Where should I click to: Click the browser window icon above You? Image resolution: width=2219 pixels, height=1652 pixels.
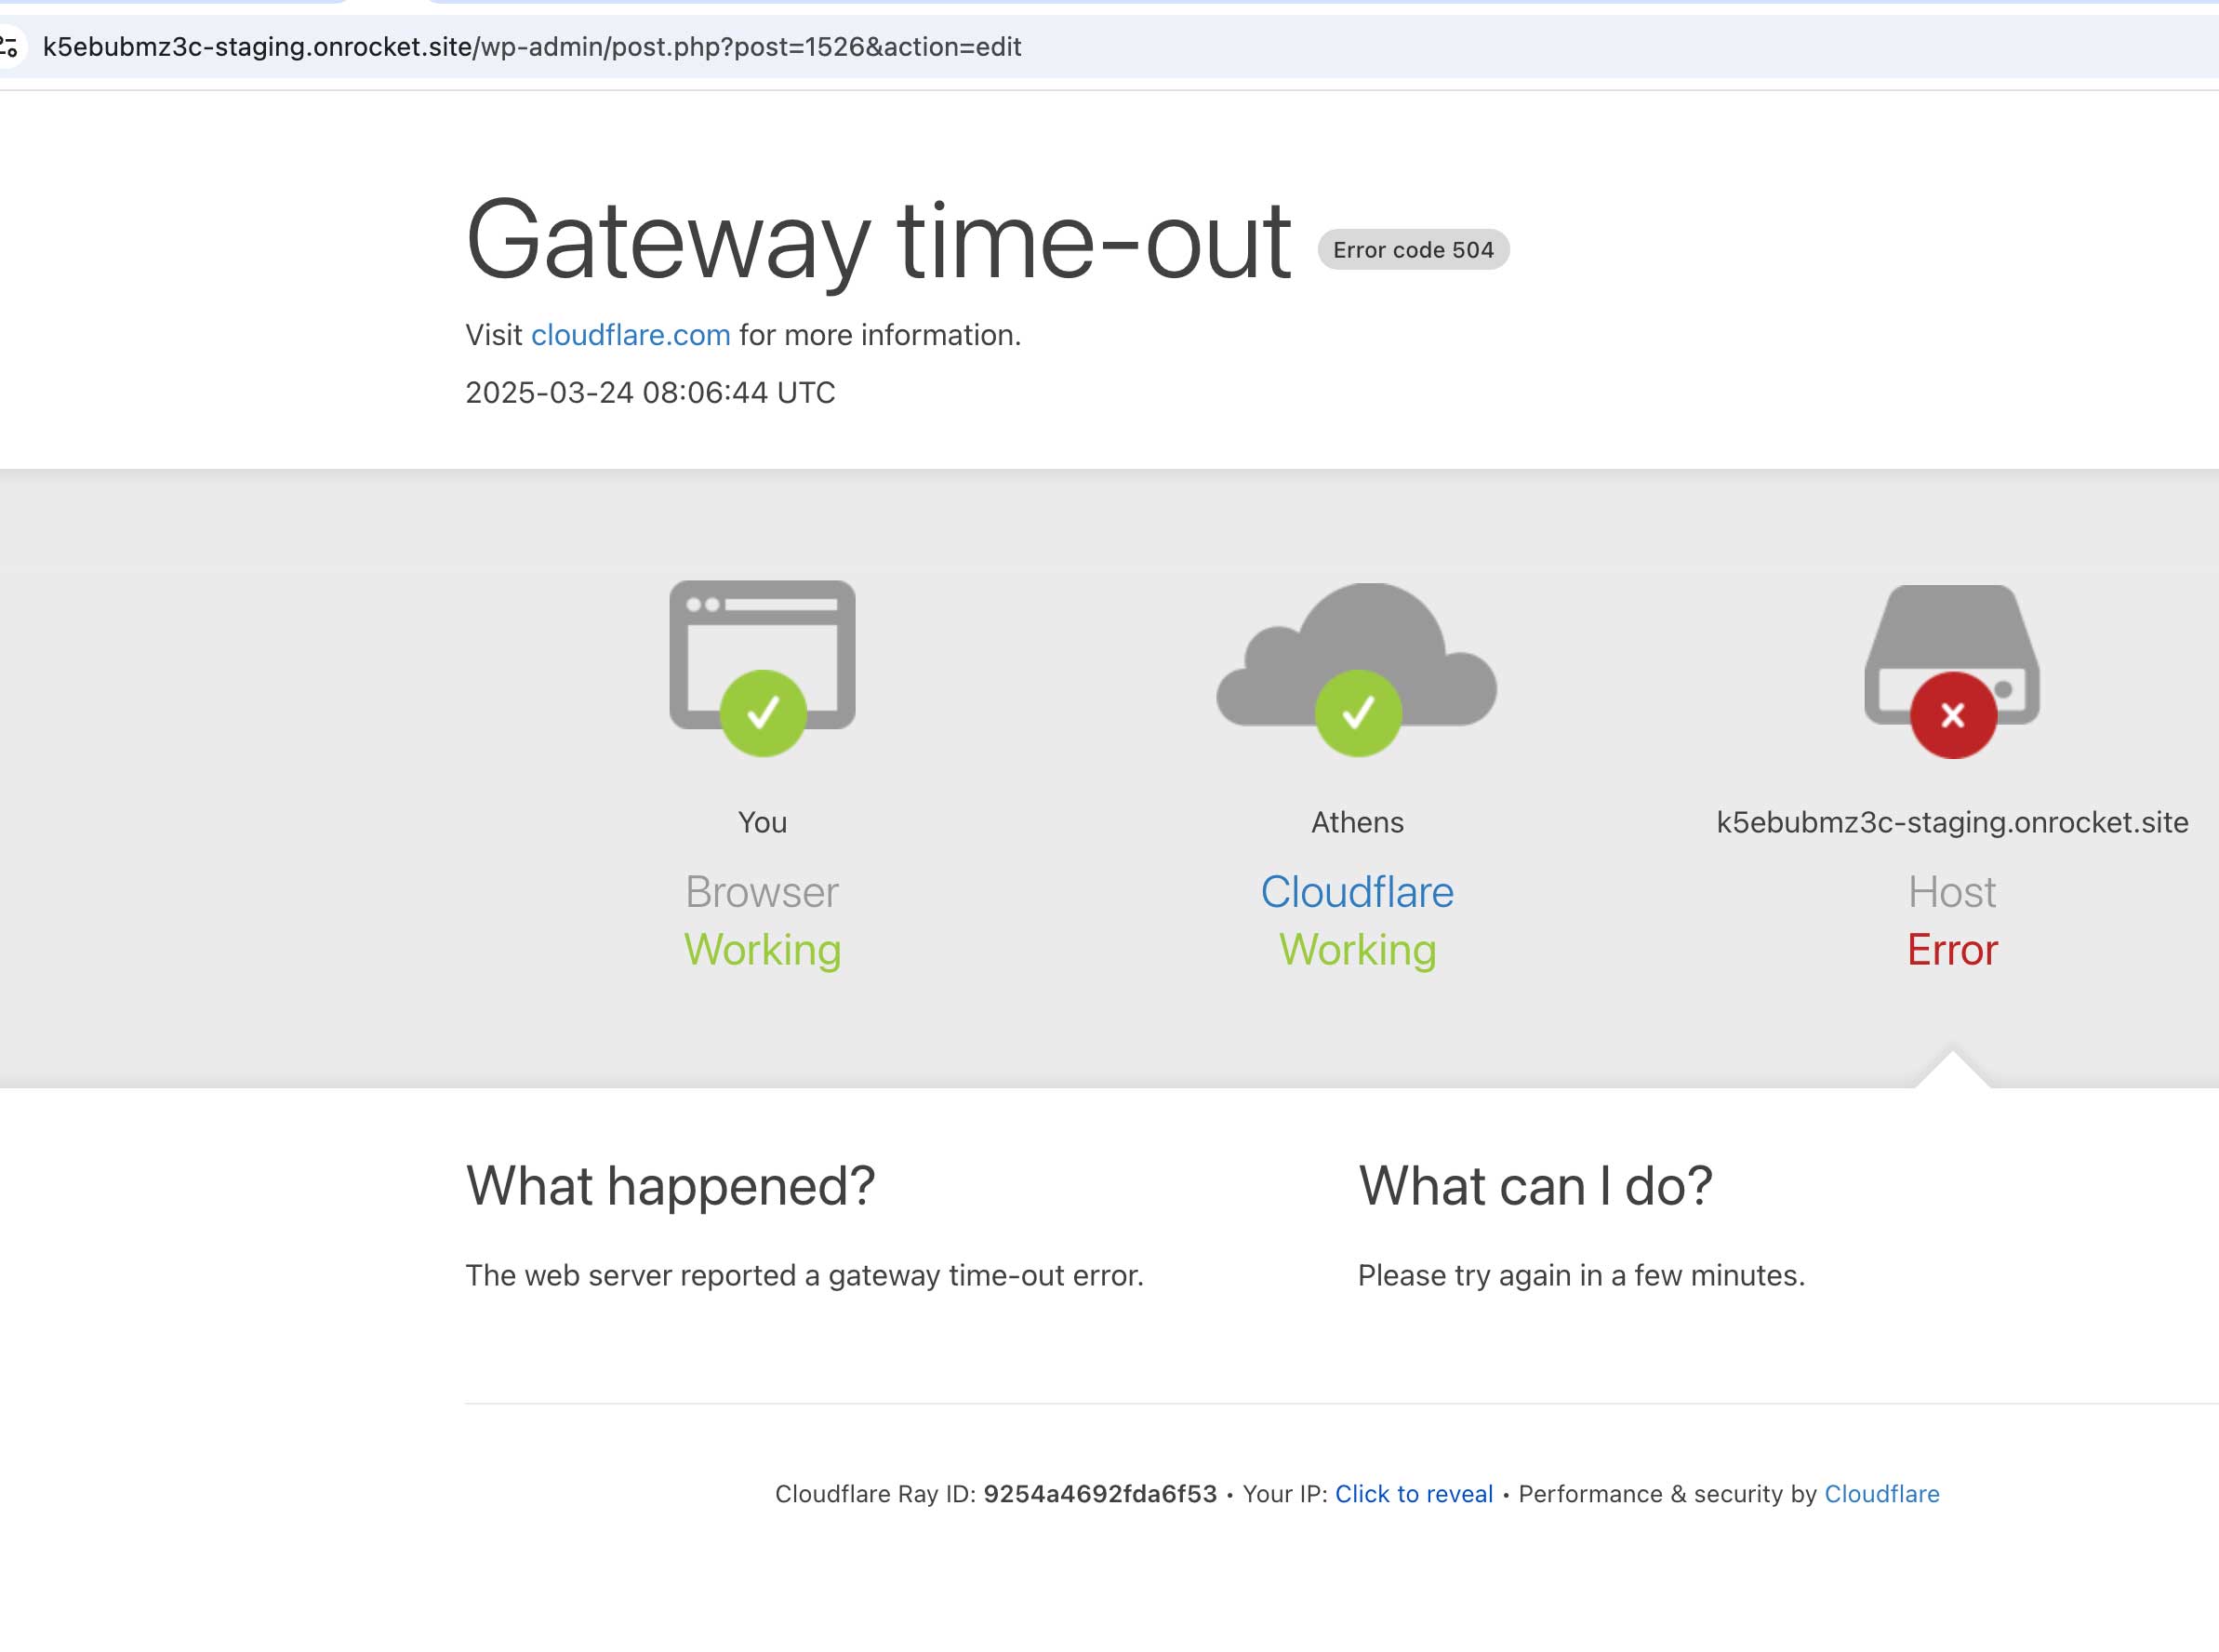point(763,655)
